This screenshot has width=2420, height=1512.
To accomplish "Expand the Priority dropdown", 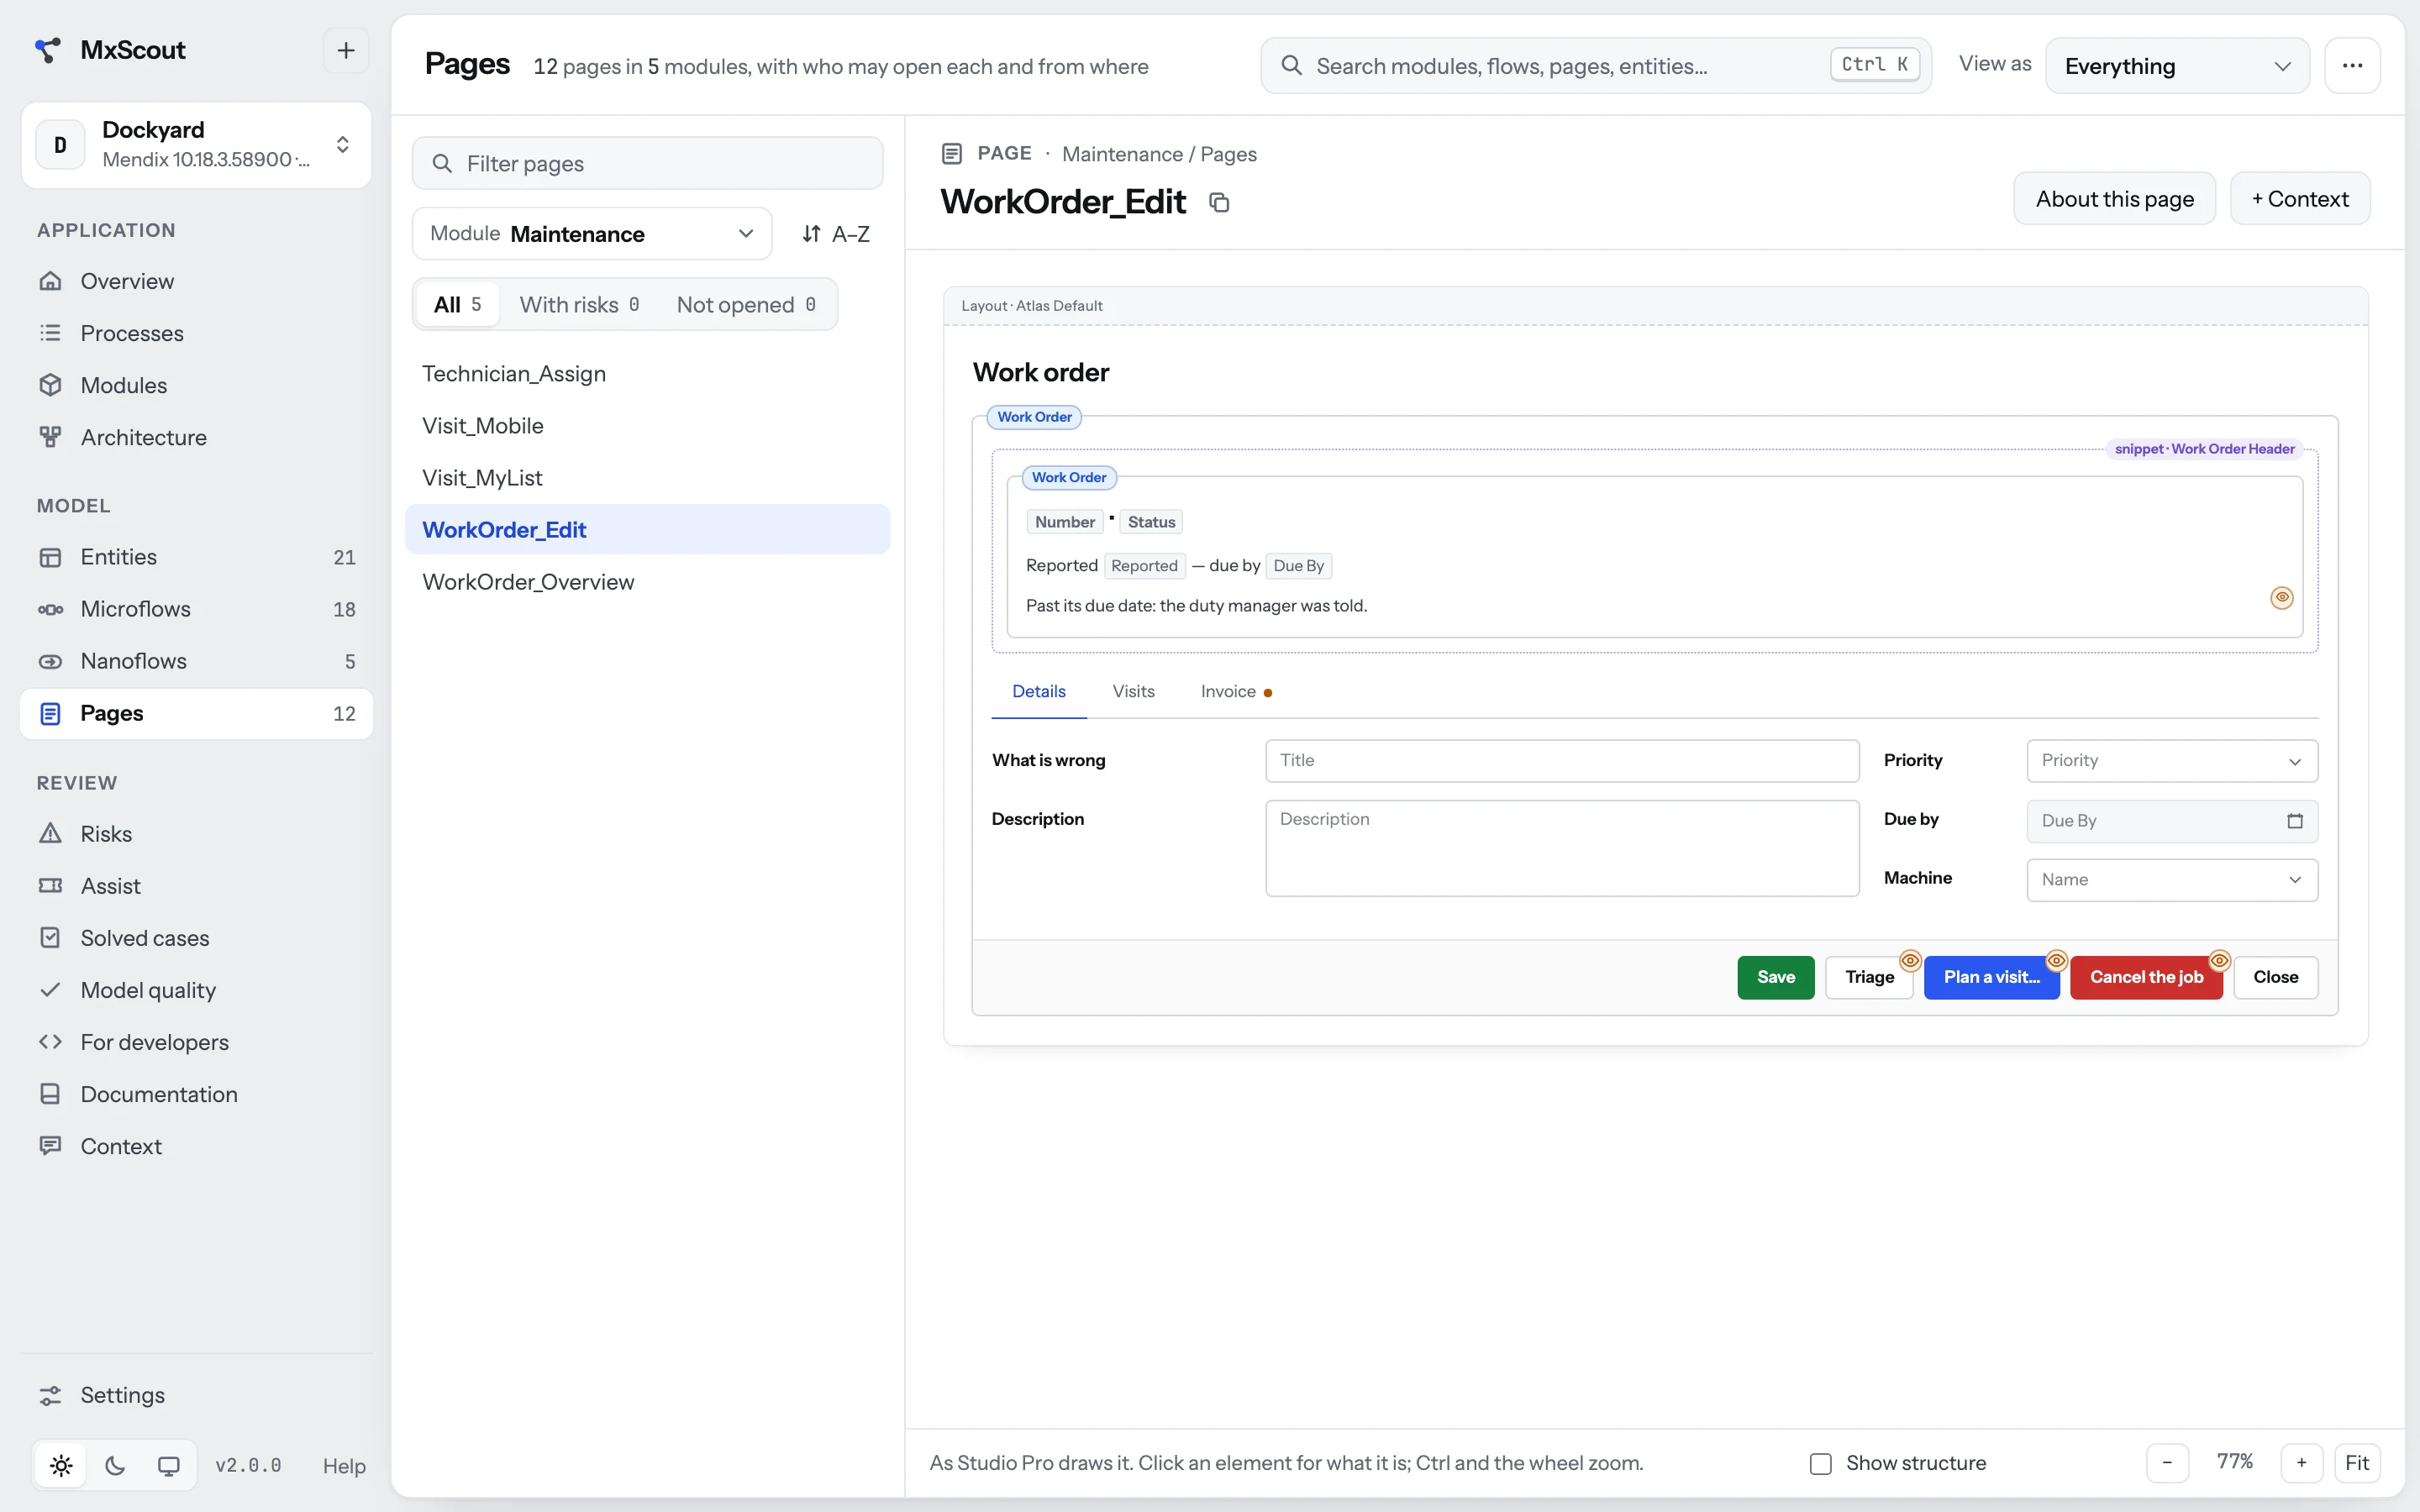I will point(2172,761).
